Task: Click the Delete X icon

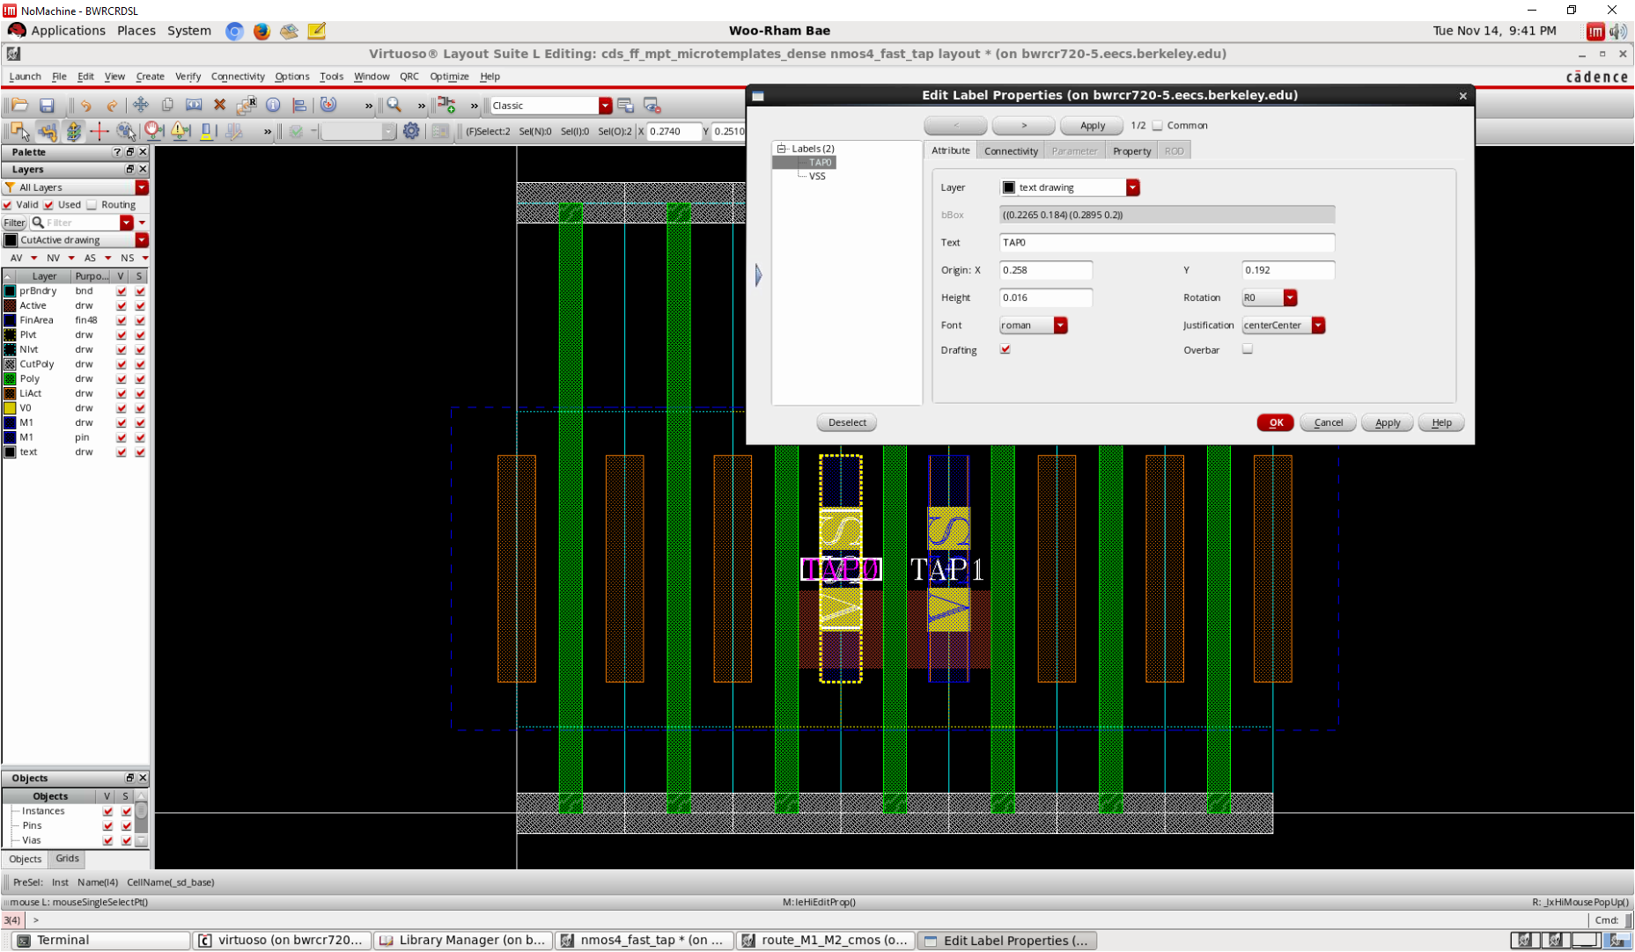Action: point(220,105)
